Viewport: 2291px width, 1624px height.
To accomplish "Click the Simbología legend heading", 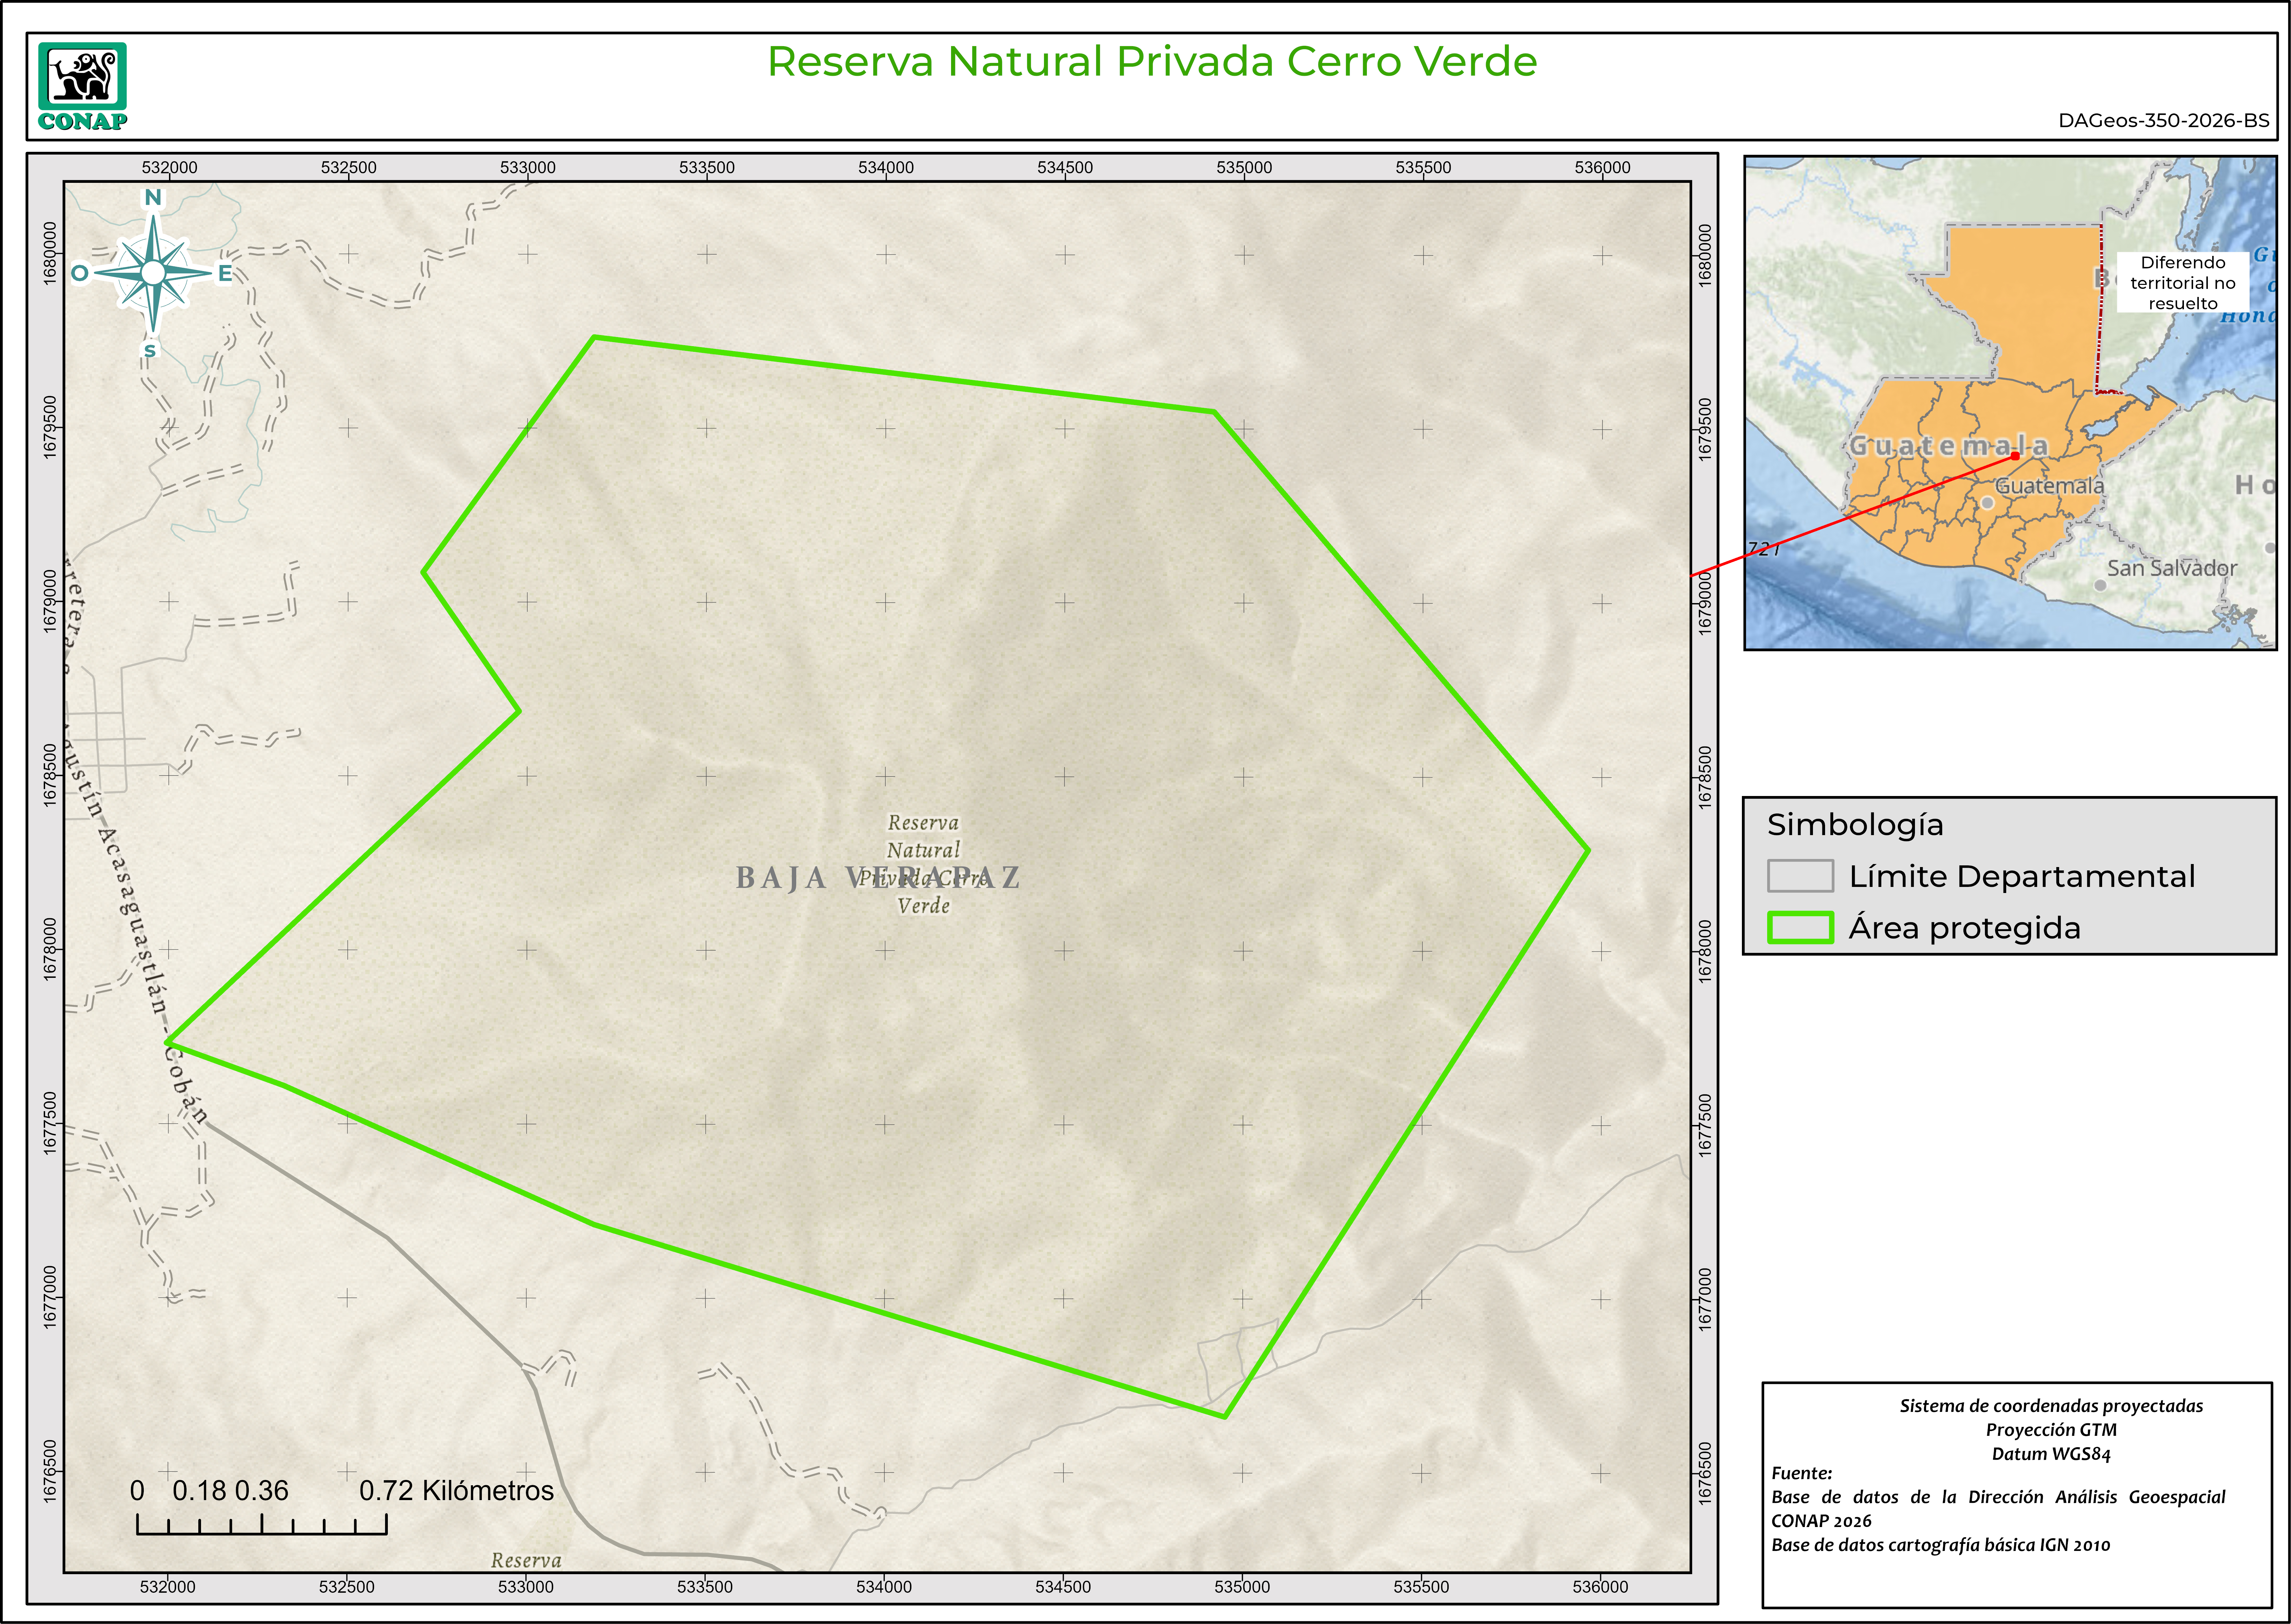I will pos(1855,825).
